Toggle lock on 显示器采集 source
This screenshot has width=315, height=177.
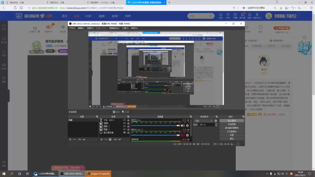pyautogui.click(x=128, y=133)
